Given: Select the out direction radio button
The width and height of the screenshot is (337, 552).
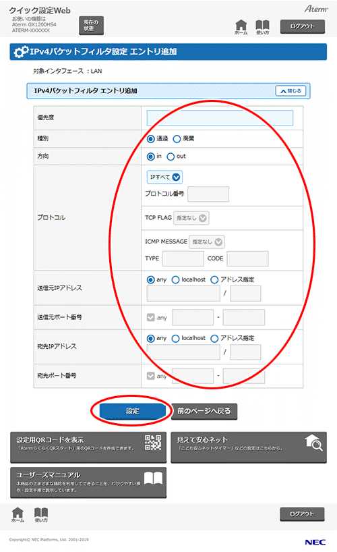Looking at the screenshot, I should [171, 157].
